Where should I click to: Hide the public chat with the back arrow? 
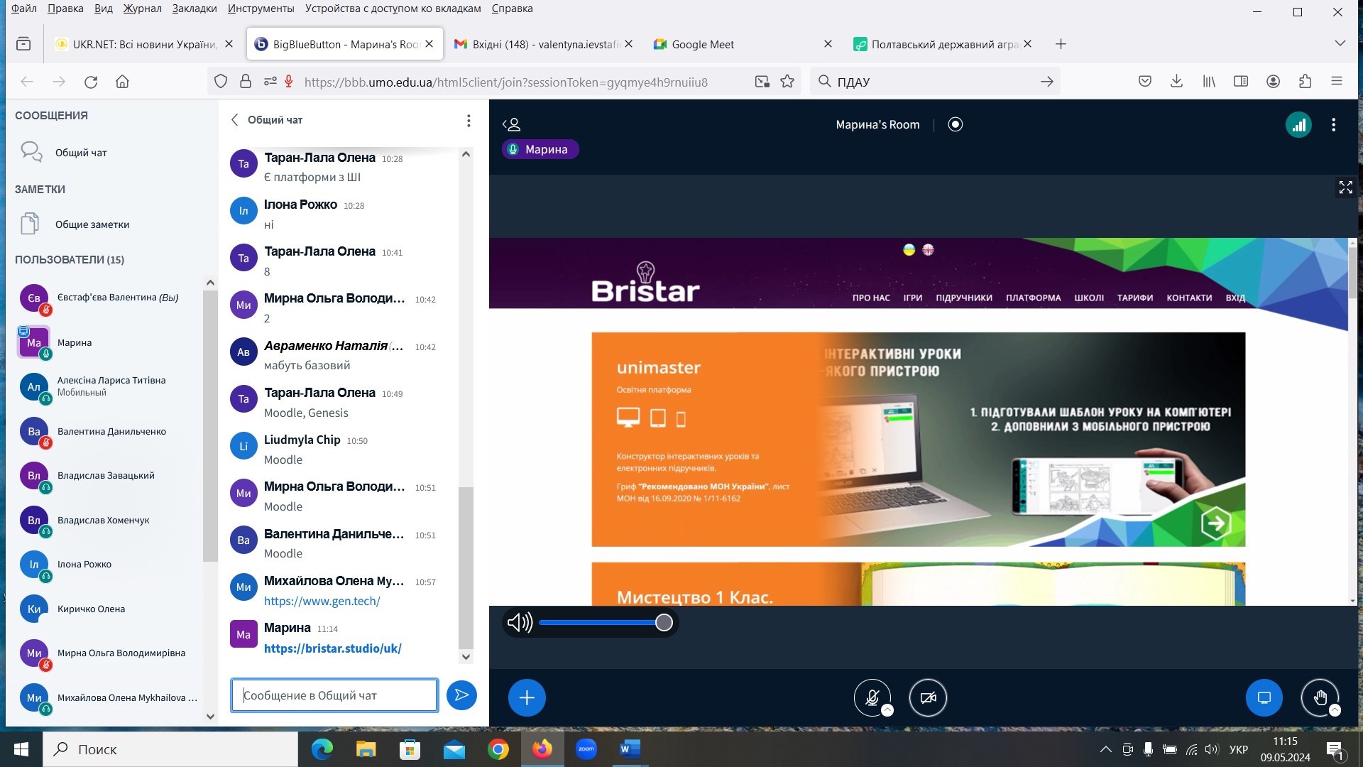coord(235,120)
